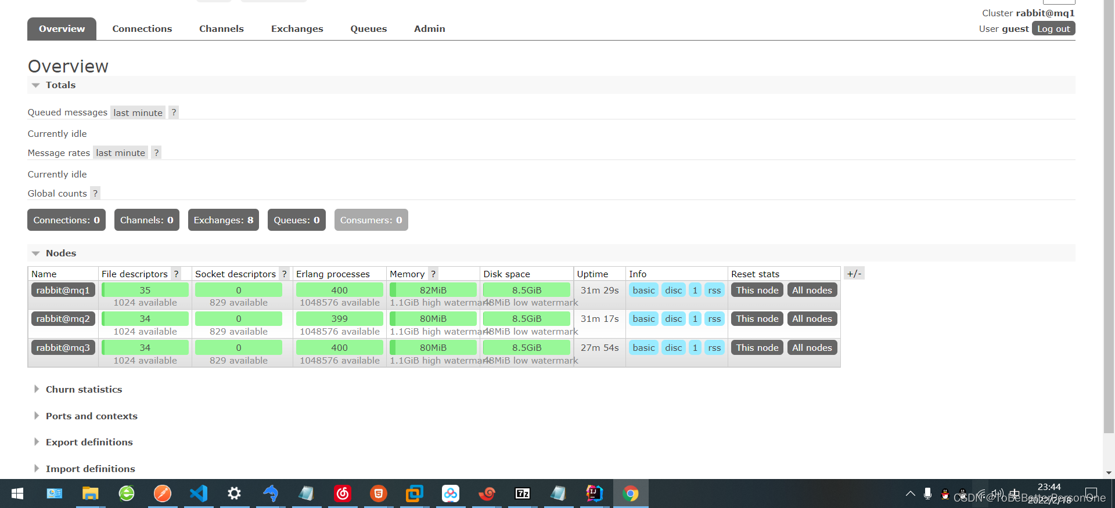The width and height of the screenshot is (1115, 508).
Task: Open help for Message rates
Action: [x=156, y=153]
